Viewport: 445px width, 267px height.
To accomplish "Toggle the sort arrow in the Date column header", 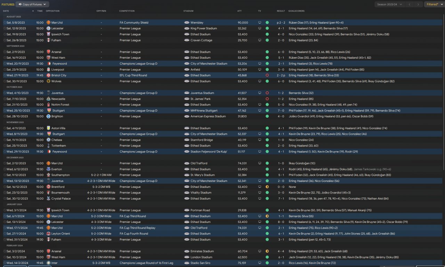I will point(33,11).
